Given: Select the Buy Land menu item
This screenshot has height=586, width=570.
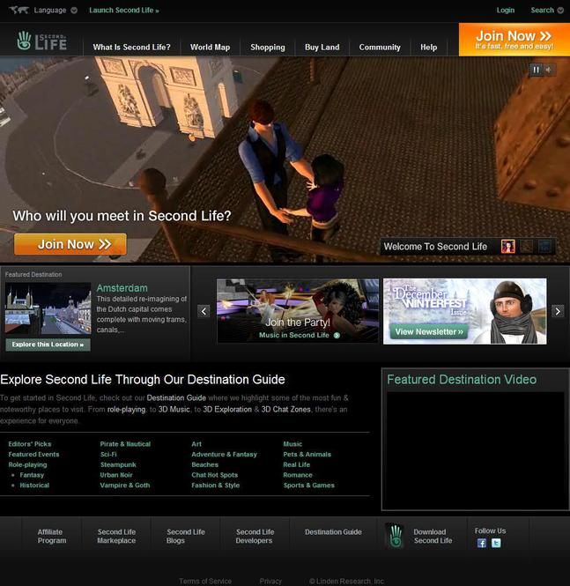Looking at the screenshot, I should click(322, 47).
